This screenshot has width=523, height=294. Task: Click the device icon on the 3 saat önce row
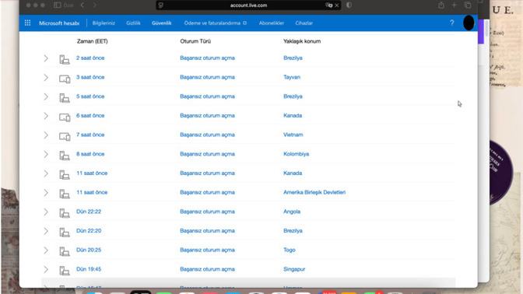pos(65,79)
